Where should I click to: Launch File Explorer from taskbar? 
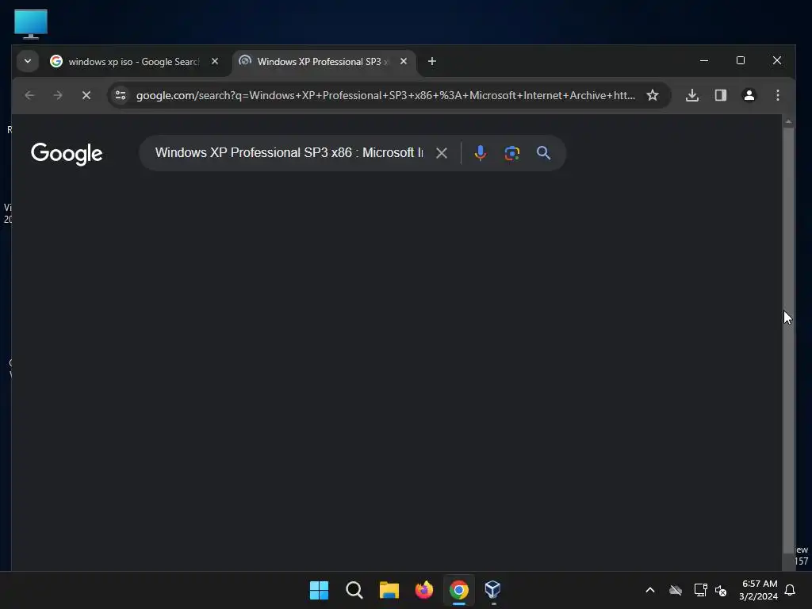389,590
